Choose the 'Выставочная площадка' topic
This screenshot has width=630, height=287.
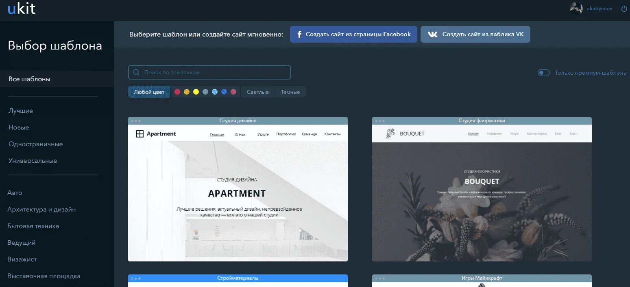[x=44, y=276]
